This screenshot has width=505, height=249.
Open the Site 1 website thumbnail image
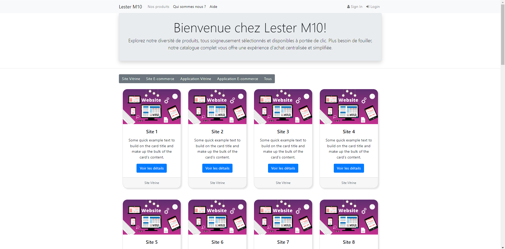click(152, 107)
